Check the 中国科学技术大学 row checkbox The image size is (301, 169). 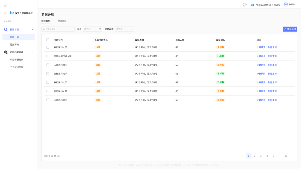tap(48, 56)
